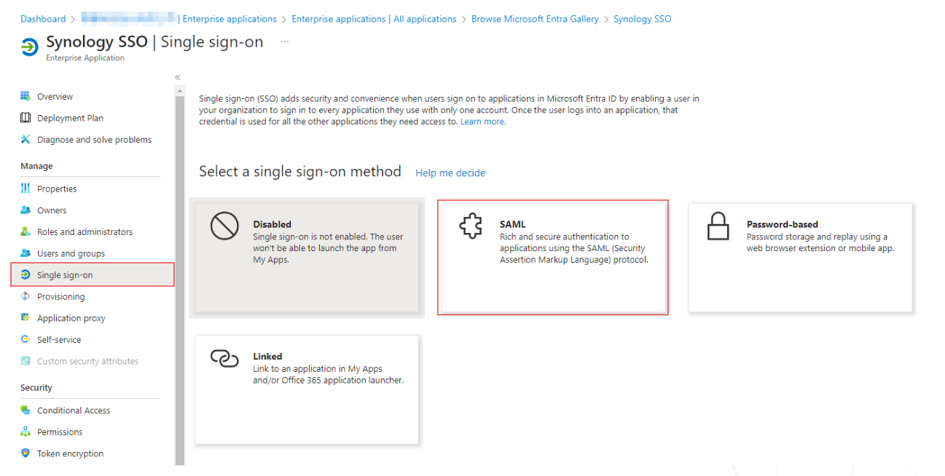Click the Diagnose and solve problems wrench icon

coord(26,139)
